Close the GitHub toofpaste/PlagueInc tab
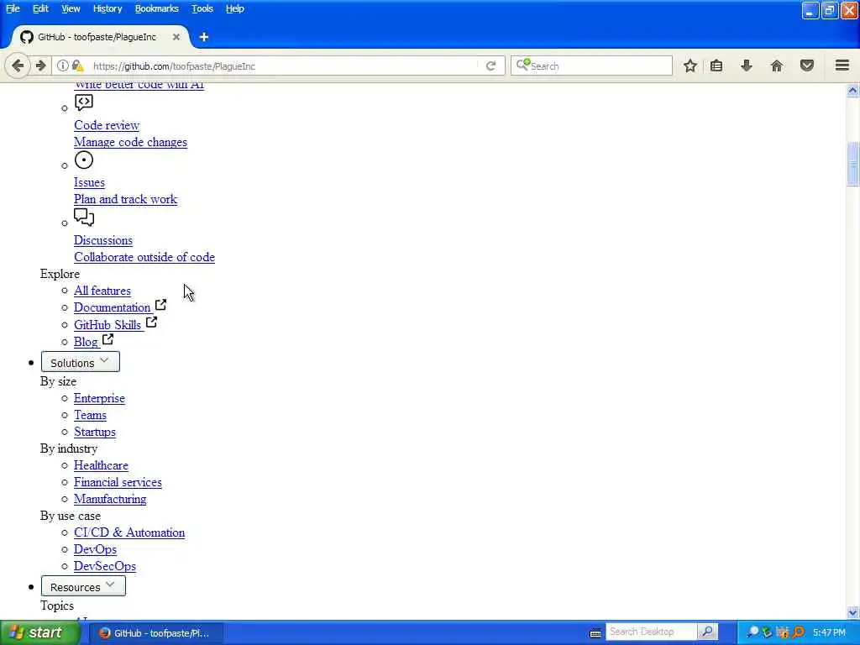This screenshot has width=860, height=645. tap(176, 37)
